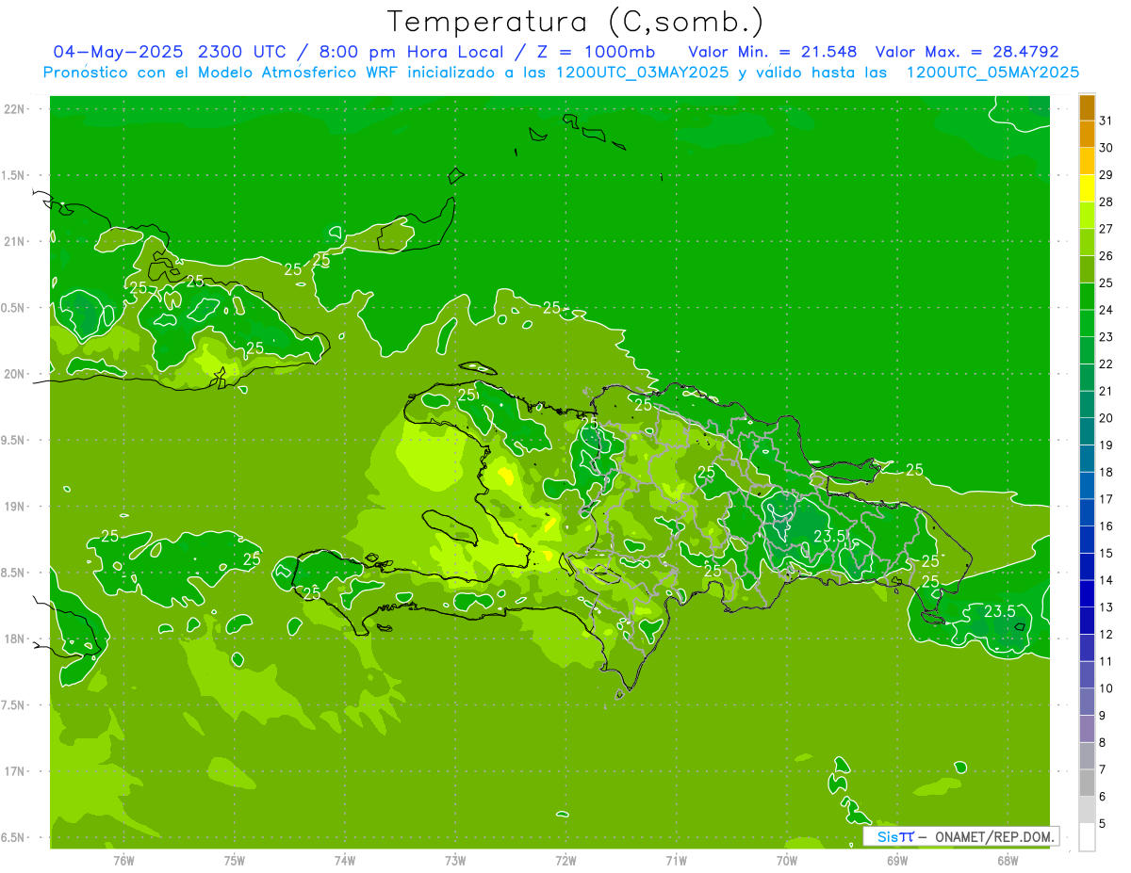Click the "74W" longitude axis label
1131x873 pixels.
pyautogui.click(x=345, y=861)
